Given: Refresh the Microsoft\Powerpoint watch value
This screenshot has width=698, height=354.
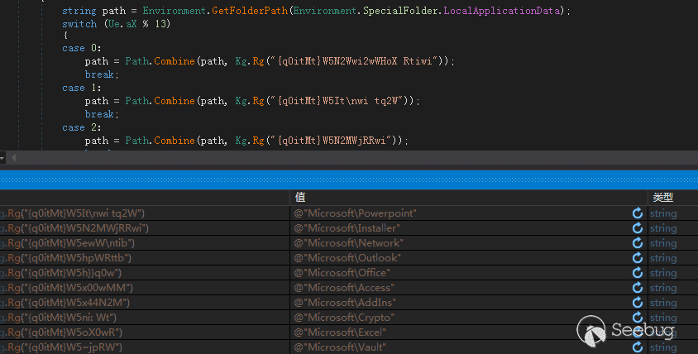Looking at the screenshot, I should [x=637, y=213].
